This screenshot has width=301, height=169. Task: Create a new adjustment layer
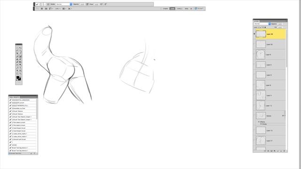[274, 151]
